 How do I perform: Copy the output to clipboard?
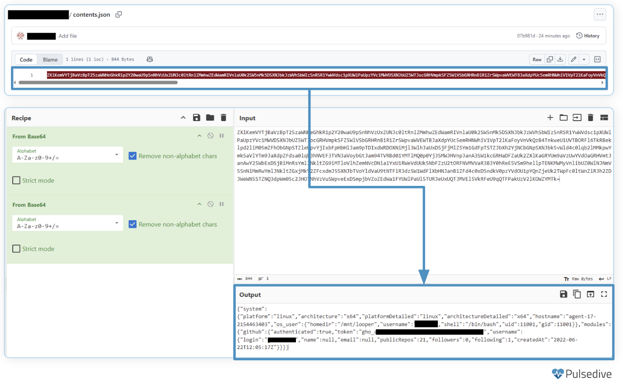coord(577,294)
